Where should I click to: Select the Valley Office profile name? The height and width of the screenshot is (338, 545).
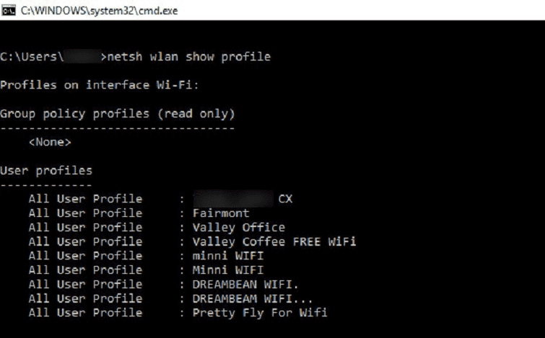pos(239,227)
